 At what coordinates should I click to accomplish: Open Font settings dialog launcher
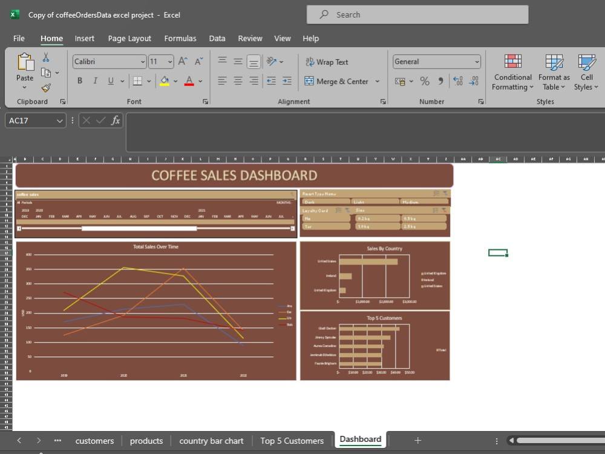205,102
